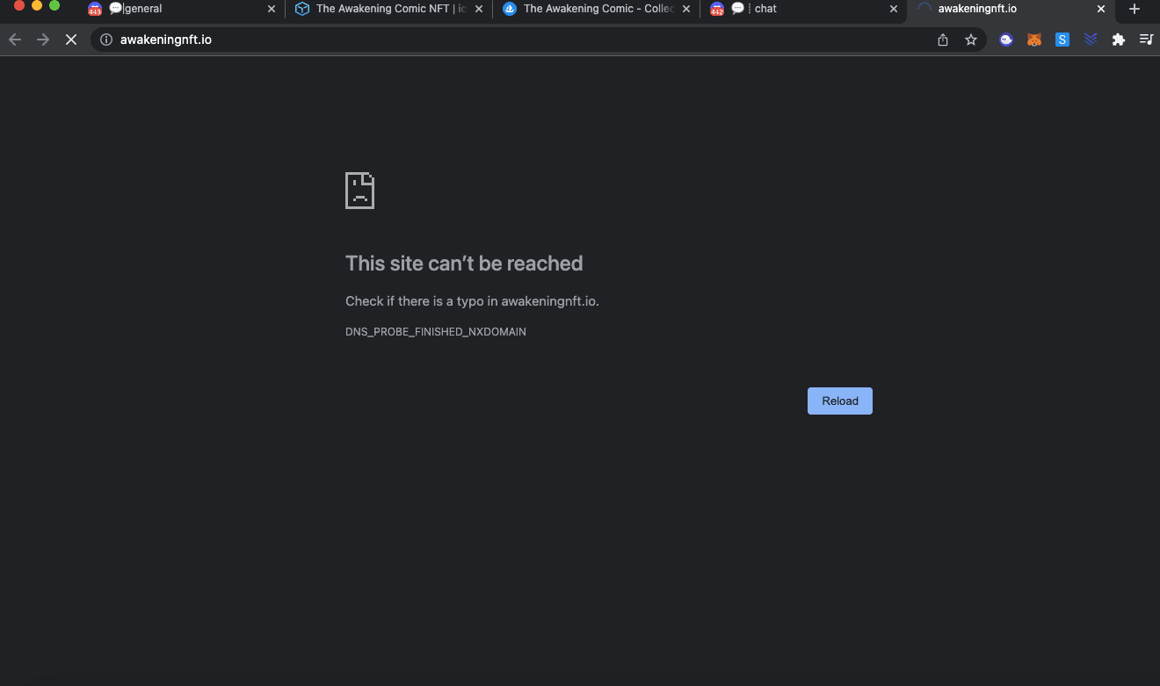Stop loading the page

pos(71,40)
